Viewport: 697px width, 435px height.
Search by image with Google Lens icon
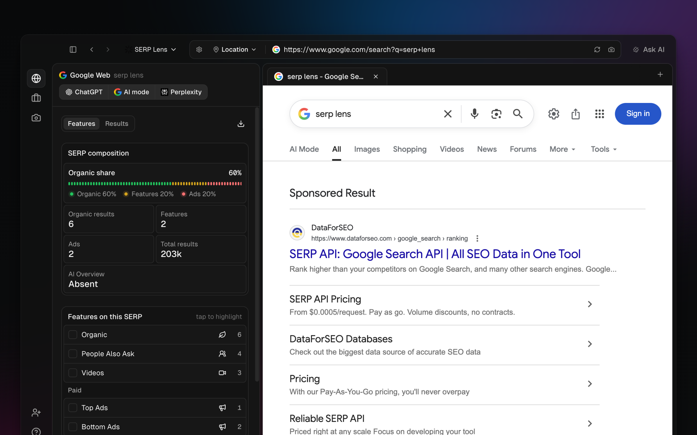[x=496, y=114]
